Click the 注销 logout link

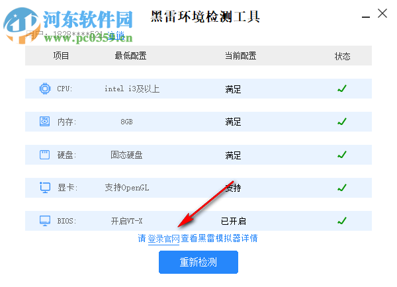(116, 35)
